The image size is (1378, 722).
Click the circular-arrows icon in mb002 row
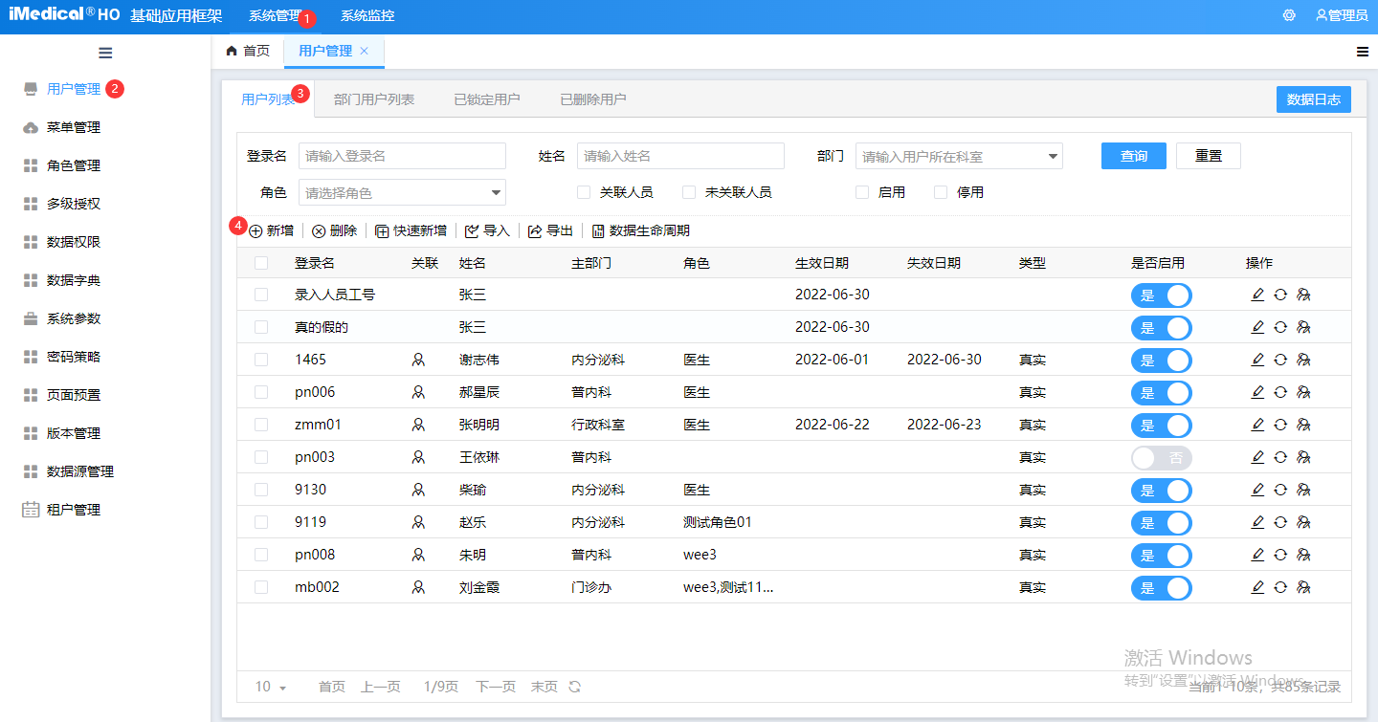(1280, 587)
